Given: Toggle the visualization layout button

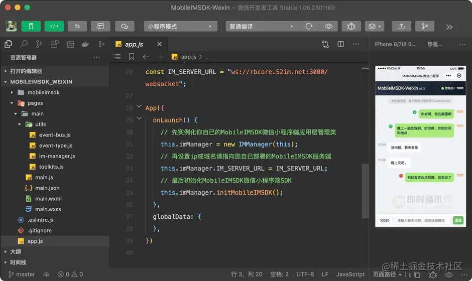Looking at the screenshot, I should coord(100,27).
